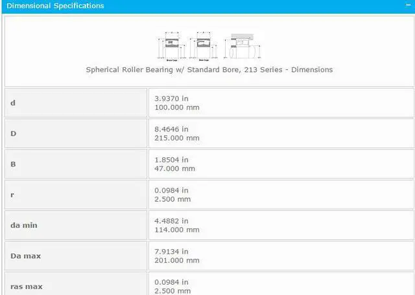Select 0.0984 in in the ras max row

(171, 282)
